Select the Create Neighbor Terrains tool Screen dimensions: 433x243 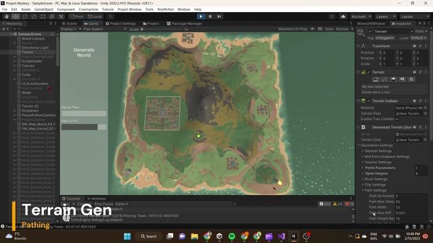click(x=375, y=80)
